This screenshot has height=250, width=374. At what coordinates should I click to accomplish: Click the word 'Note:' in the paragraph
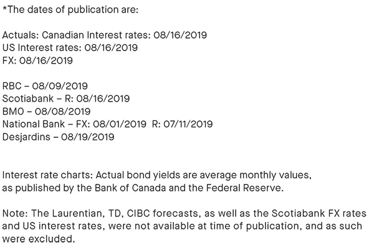pyautogui.click(x=15, y=213)
